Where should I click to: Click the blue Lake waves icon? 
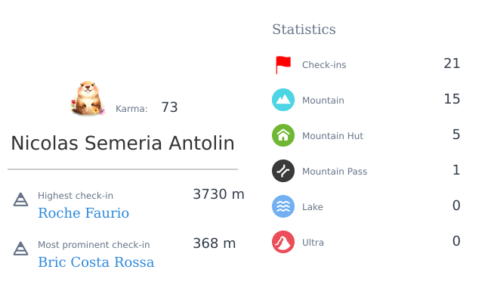pos(283,206)
